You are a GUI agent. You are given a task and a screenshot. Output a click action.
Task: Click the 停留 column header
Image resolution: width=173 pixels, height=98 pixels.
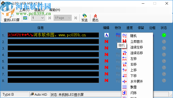[x=141, y=28]
